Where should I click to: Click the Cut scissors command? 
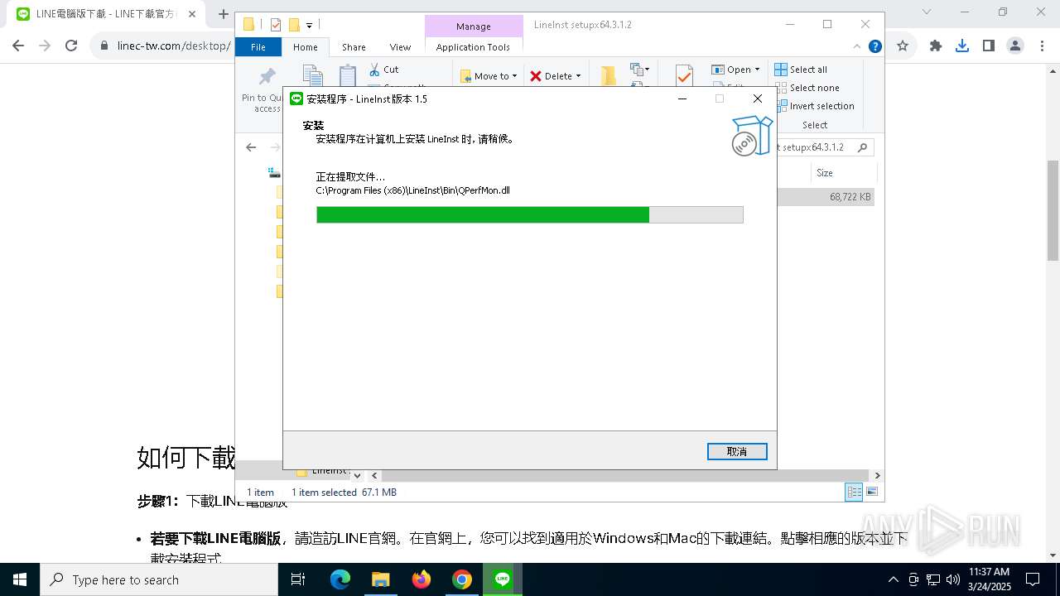[x=383, y=70]
